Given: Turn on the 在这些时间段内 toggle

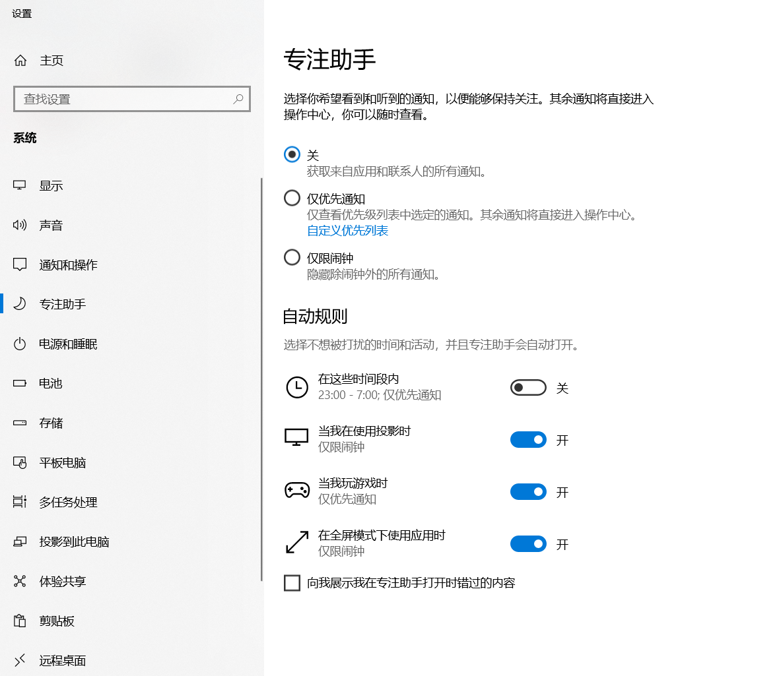Looking at the screenshot, I should (x=528, y=388).
